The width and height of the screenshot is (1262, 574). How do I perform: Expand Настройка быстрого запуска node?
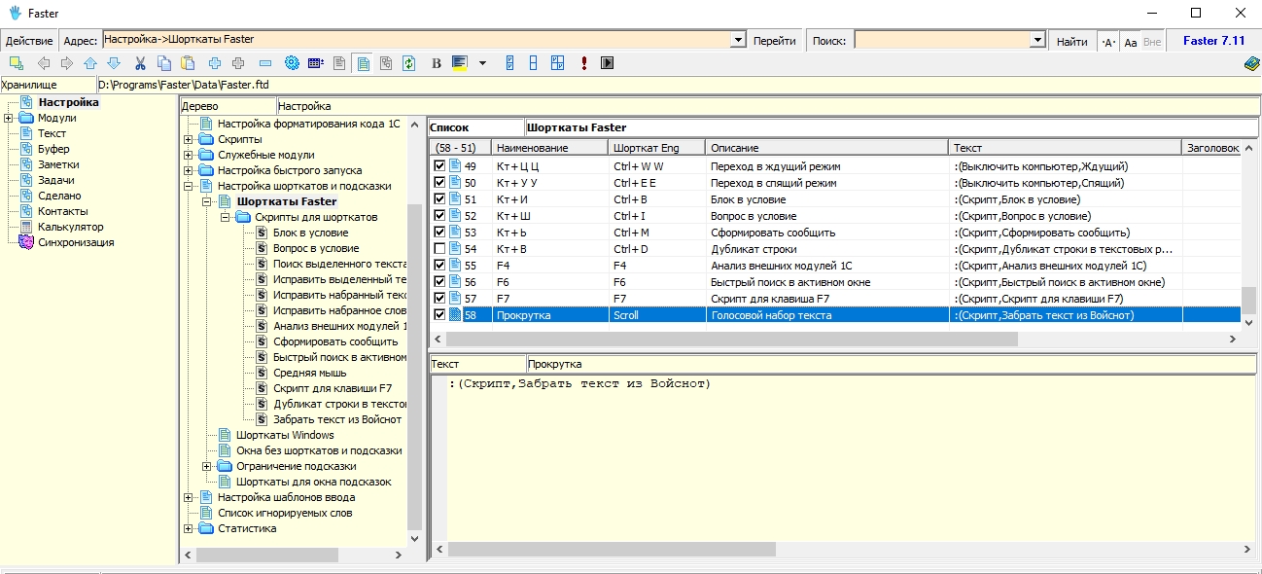point(189,170)
